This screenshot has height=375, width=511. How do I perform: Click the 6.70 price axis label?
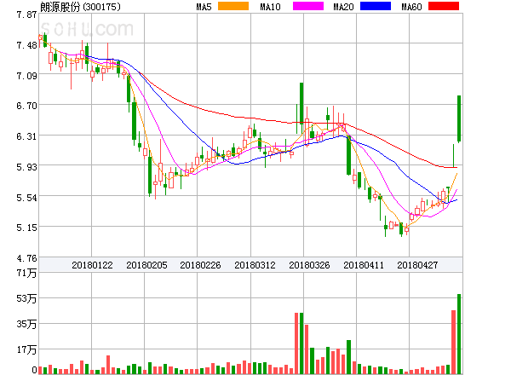pos(26,106)
